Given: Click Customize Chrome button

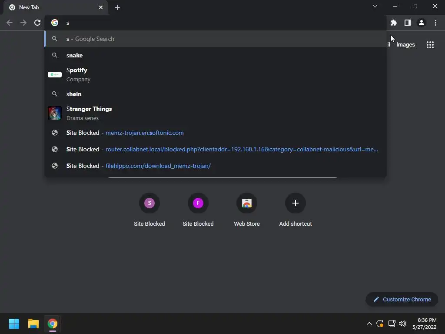Looking at the screenshot, I should pos(402,299).
